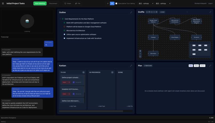This screenshot has width=215, height=123.
Task: Fit the Graffle diagram to view
Action: pos(140,56)
